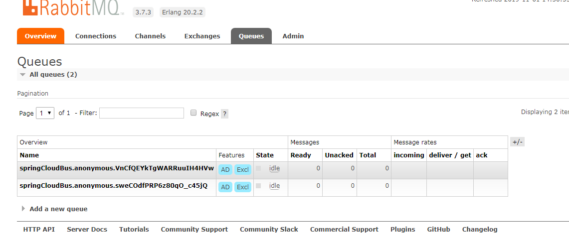Switch to the Connections tab
Image resolution: width=569 pixels, height=251 pixels.
click(x=96, y=36)
